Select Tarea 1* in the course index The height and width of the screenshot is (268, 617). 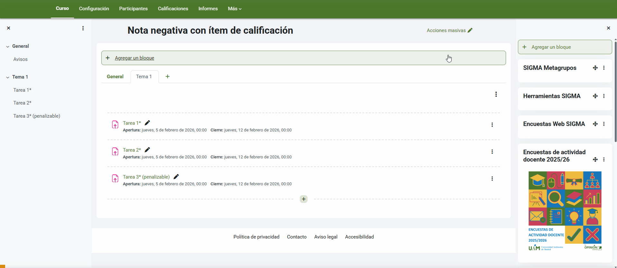22,90
